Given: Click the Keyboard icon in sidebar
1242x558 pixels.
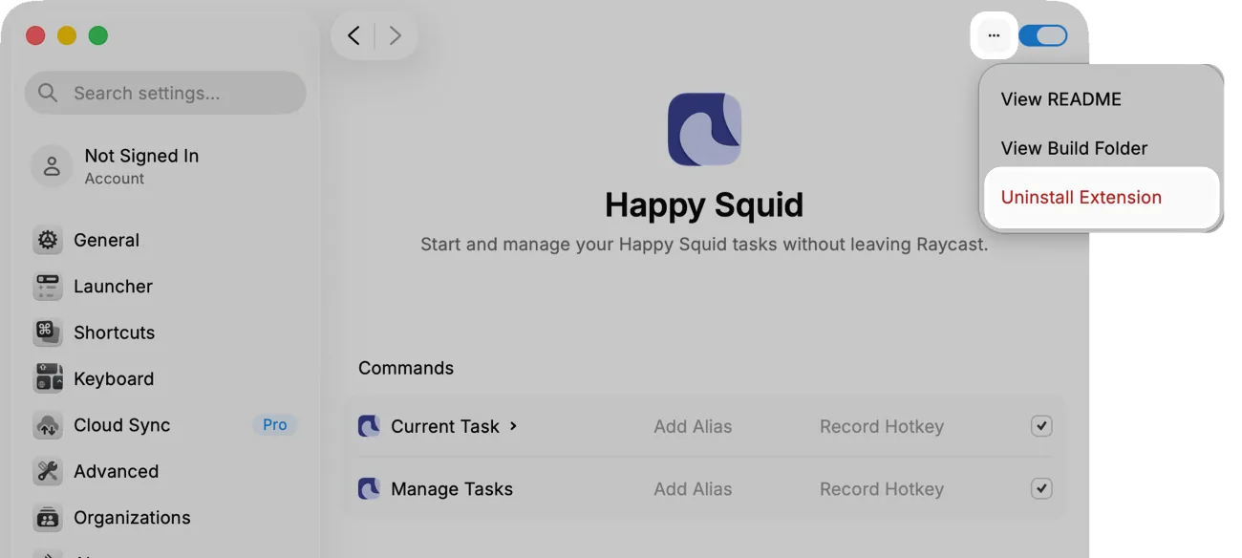Looking at the screenshot, I should click(x=48, y=378).
